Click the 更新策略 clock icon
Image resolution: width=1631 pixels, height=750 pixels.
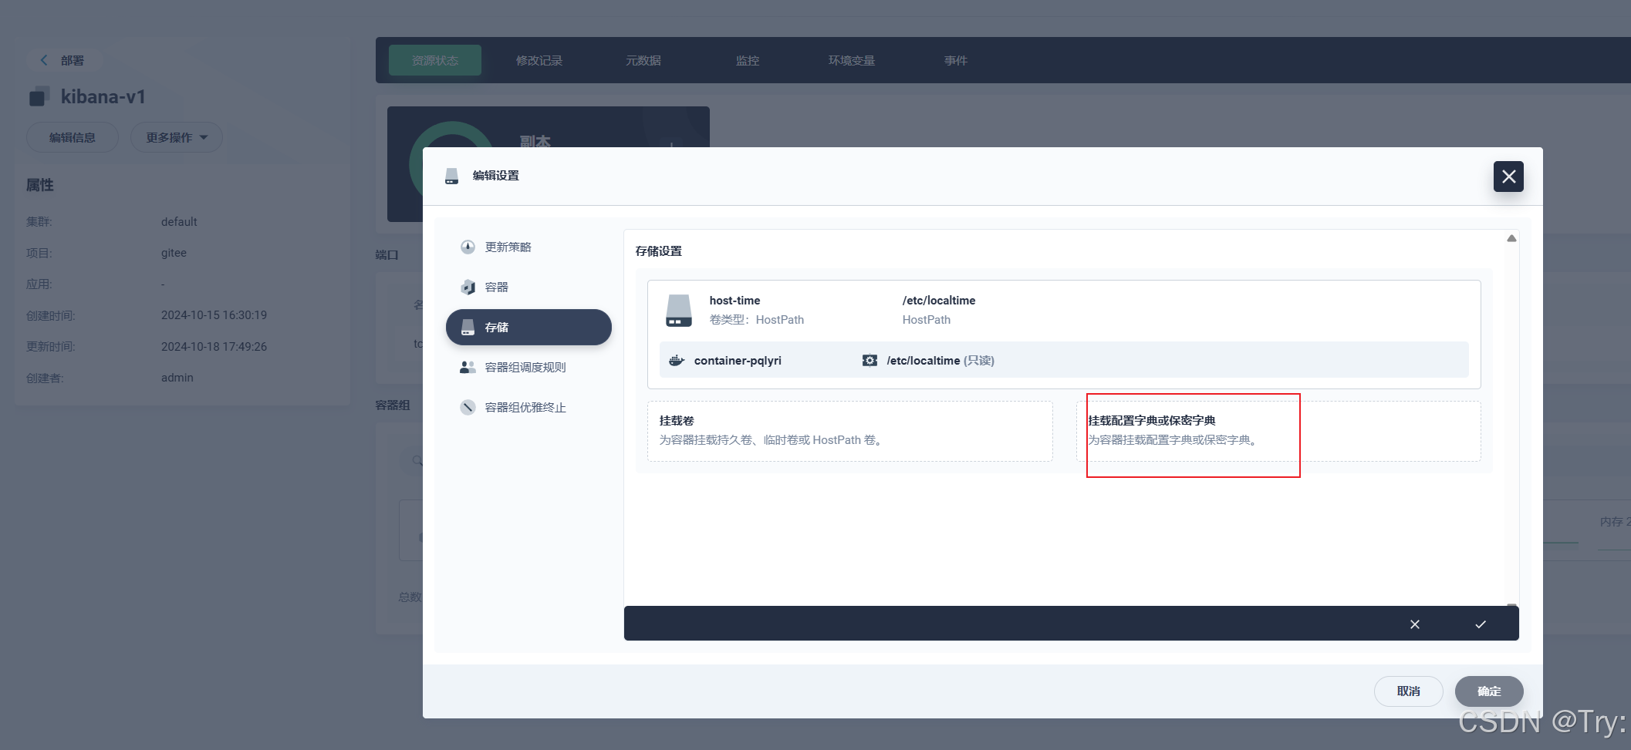pos(468,247)
